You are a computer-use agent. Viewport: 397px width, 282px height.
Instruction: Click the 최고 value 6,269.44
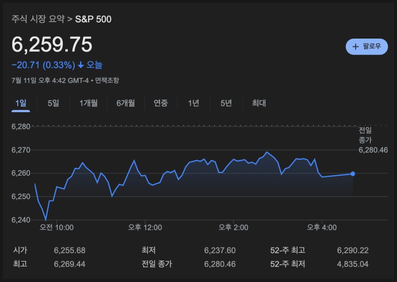69,264
